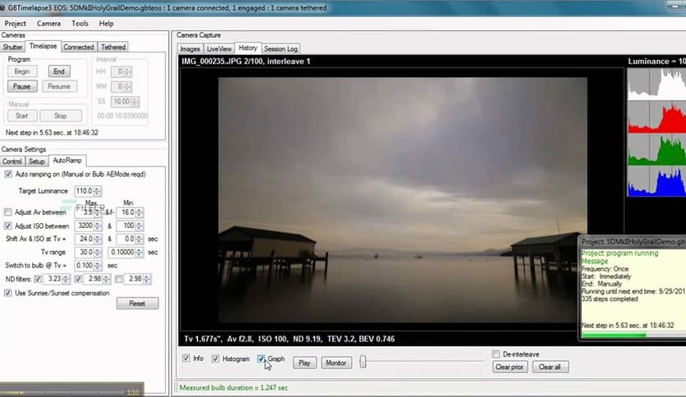Click the ISO max 3200 spinner arrows
Screen dimensions: 686x397
(x=97, y=226)
